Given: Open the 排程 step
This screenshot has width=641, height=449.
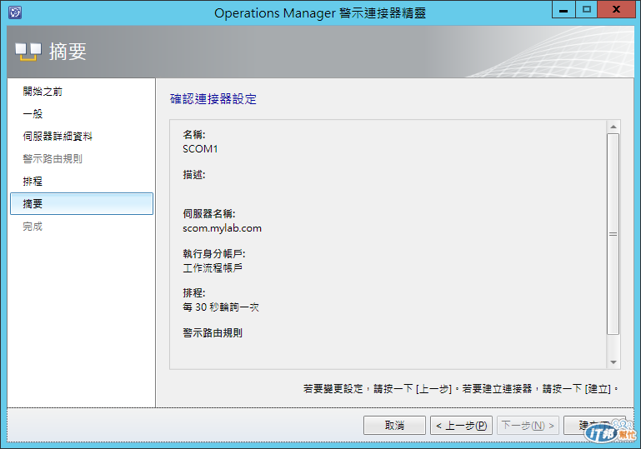Looking at the screenshot, I should pos(33,182).
